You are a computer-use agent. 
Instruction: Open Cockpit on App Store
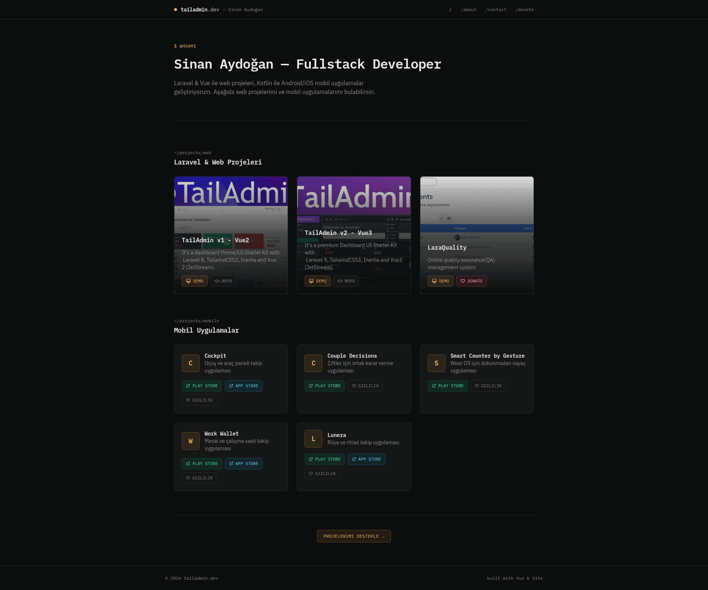244,386
